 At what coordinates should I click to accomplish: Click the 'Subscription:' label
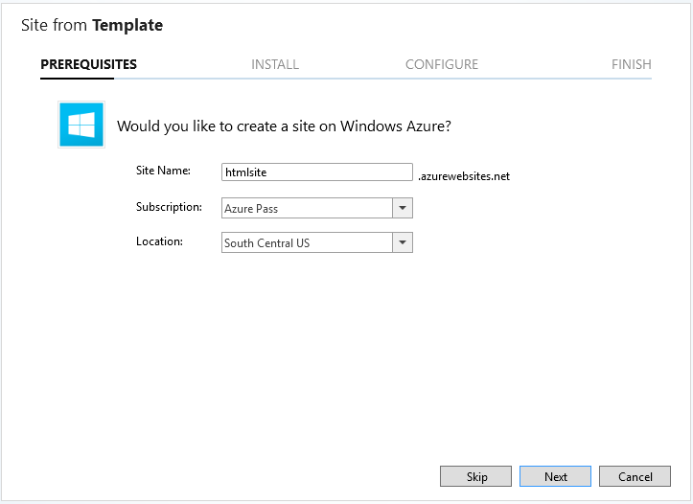coord(169,206)
